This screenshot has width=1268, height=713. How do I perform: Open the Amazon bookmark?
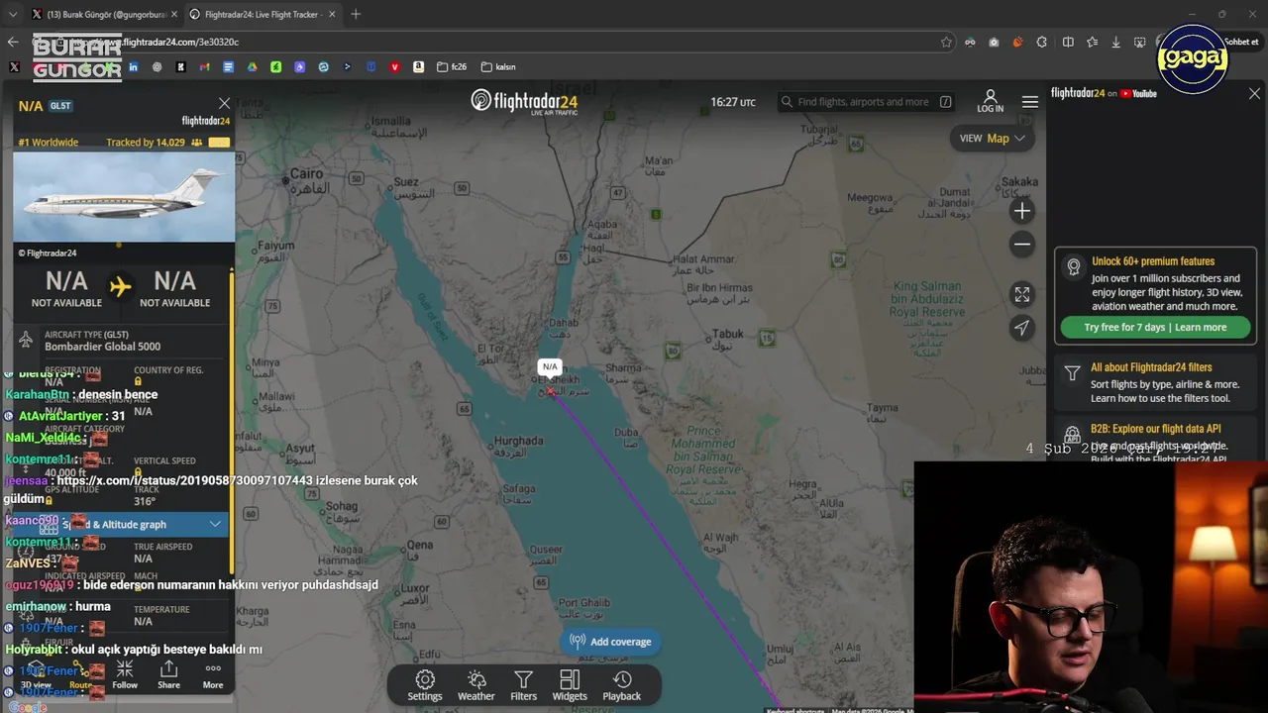click(418, 66)
